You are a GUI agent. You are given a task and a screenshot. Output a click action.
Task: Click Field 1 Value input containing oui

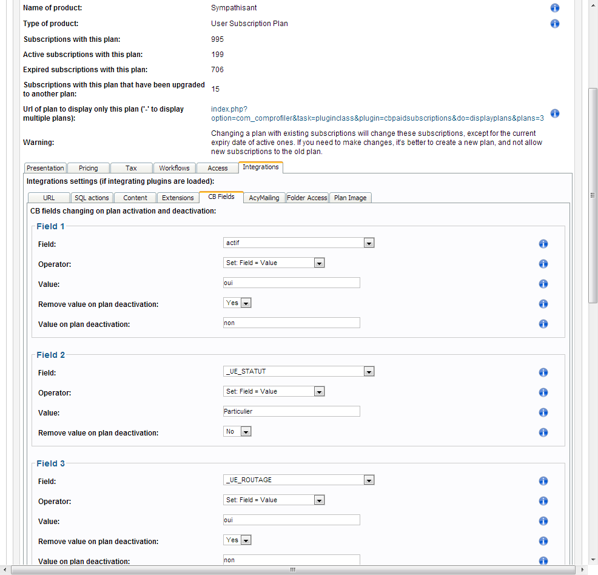pyautogui.click(x=291, y=283)
